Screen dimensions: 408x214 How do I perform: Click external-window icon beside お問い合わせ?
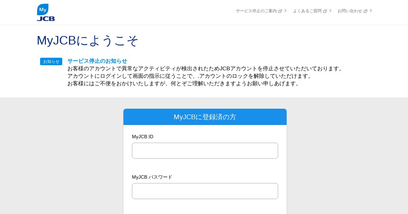click(x=365, y=11)
